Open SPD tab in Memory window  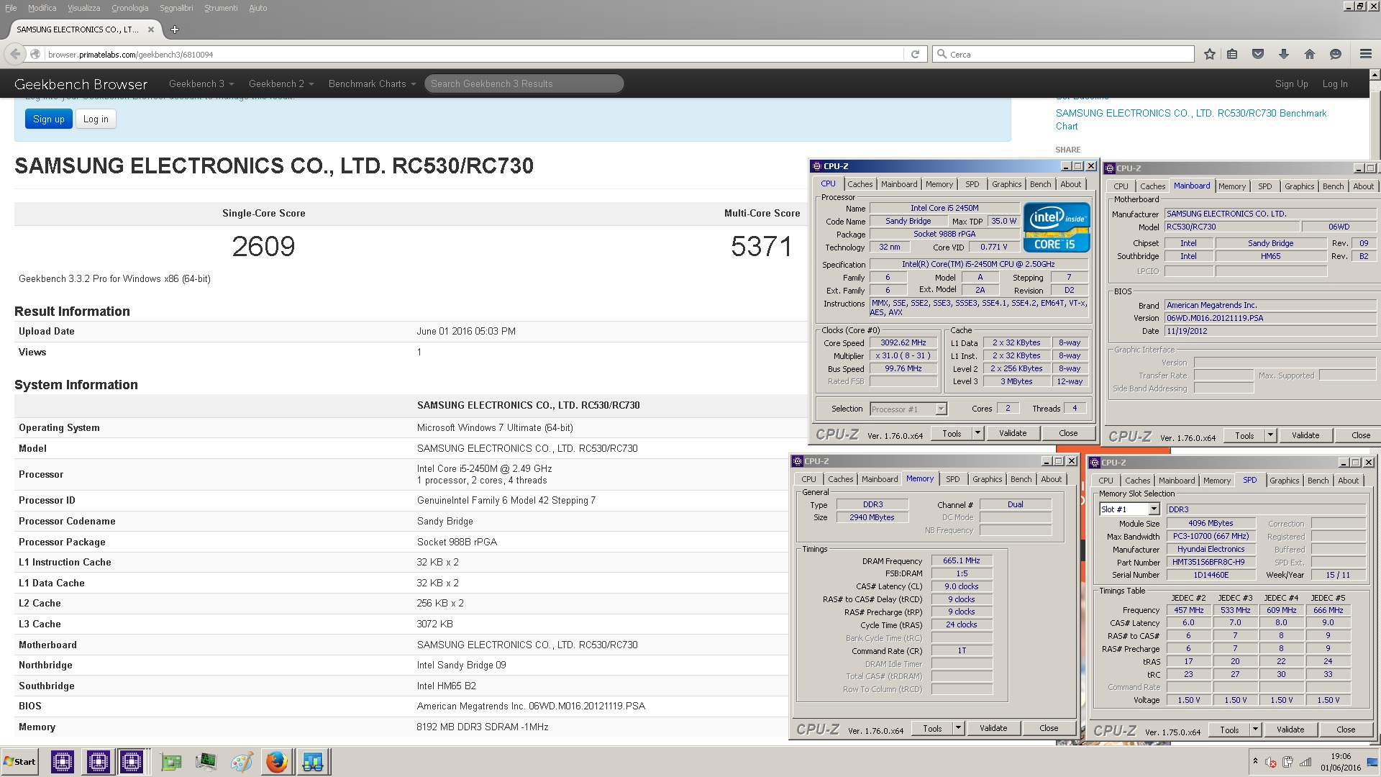(952, 479)
